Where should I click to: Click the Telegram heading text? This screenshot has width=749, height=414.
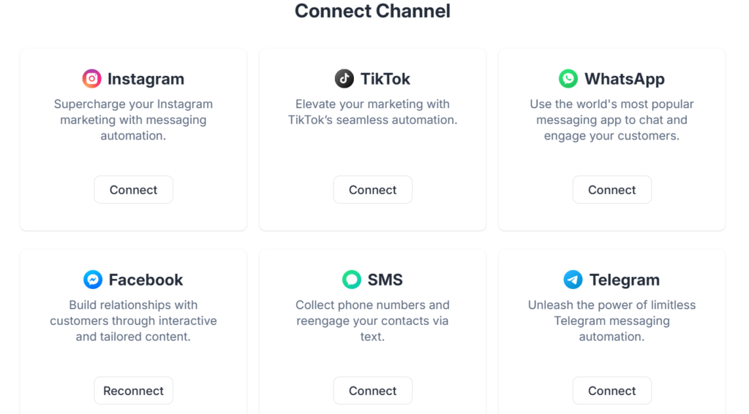tap(624, 280)
